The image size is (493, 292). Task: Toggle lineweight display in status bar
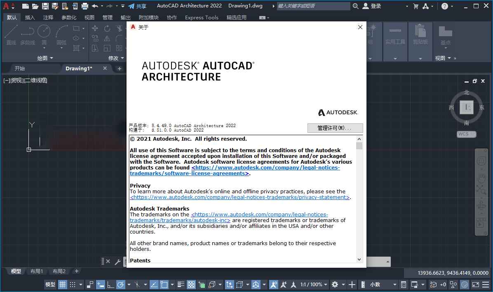[x=181, y=285]
